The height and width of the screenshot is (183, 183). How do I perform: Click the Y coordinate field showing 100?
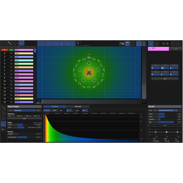[x=165, y=68]
